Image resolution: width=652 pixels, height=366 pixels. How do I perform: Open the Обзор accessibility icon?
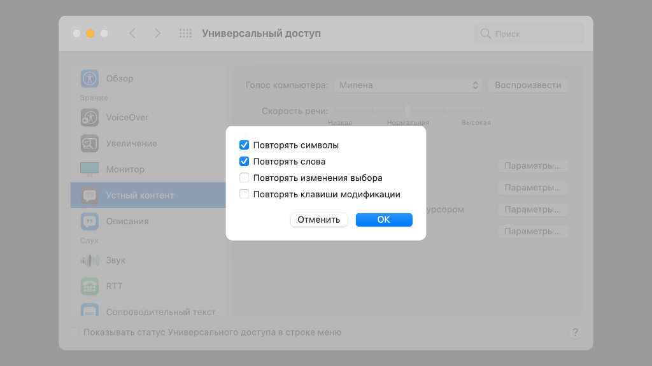pyautogui.click(x=89, y=78)
